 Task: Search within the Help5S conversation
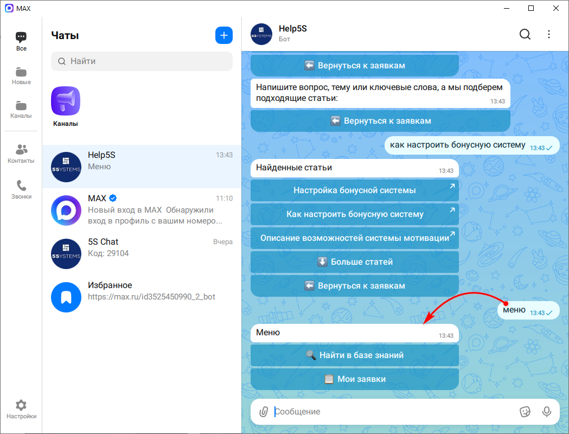[525, 34]
